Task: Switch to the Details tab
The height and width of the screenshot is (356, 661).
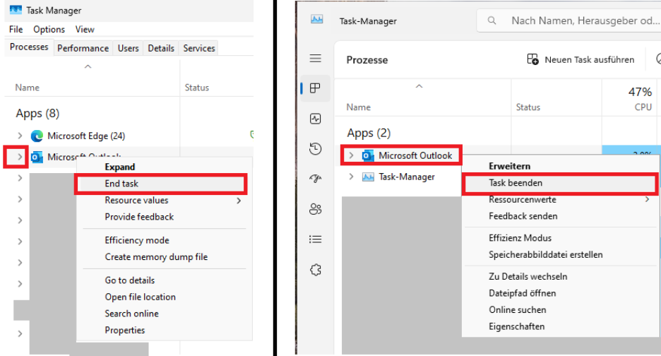Action: pos(161,48)
